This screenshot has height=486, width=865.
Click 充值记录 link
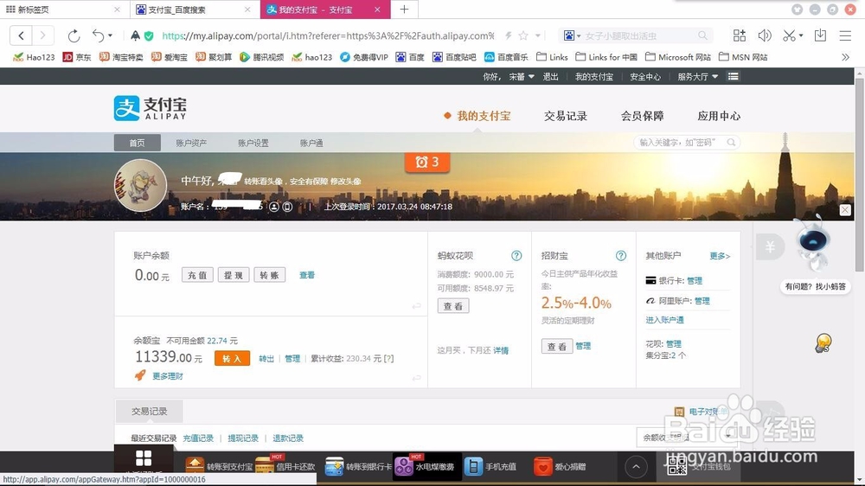198,438
